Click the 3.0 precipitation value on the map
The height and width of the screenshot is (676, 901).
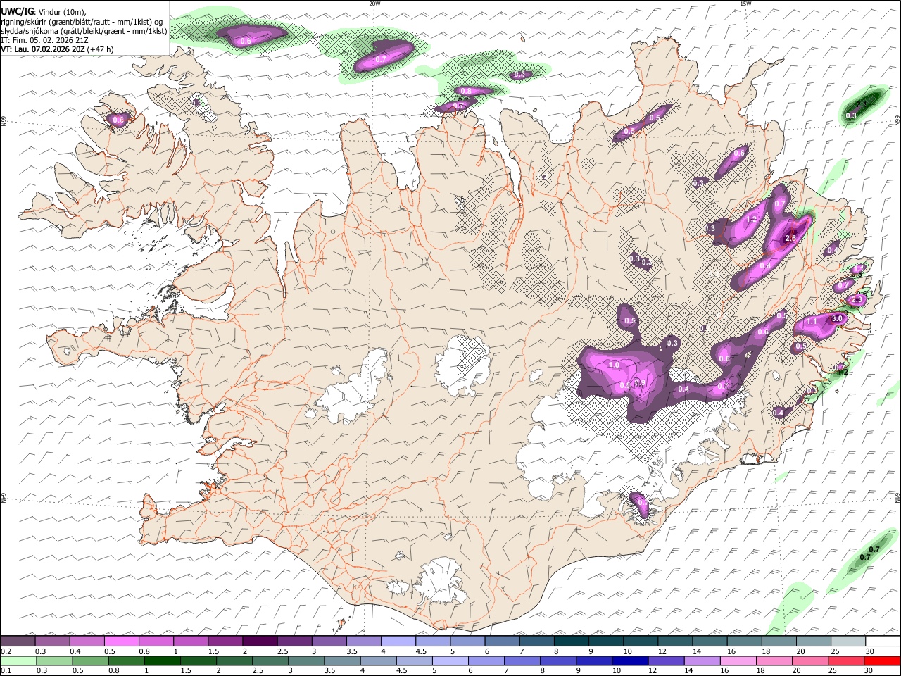[x=837, y=318]
